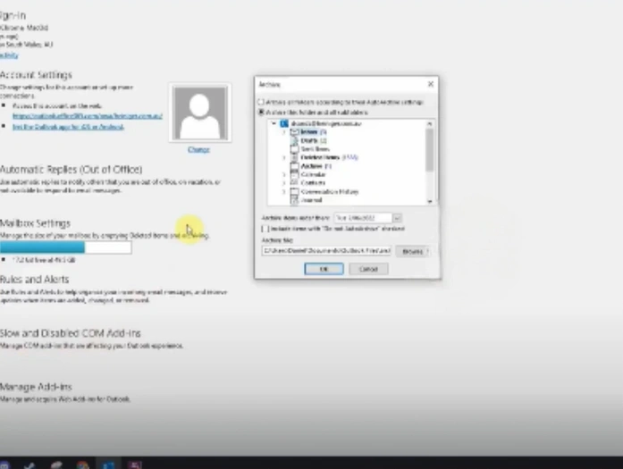This screenshot has width=623, height=469.
Task: Click the Archive folder icon in tree
Action: (294, 166)
